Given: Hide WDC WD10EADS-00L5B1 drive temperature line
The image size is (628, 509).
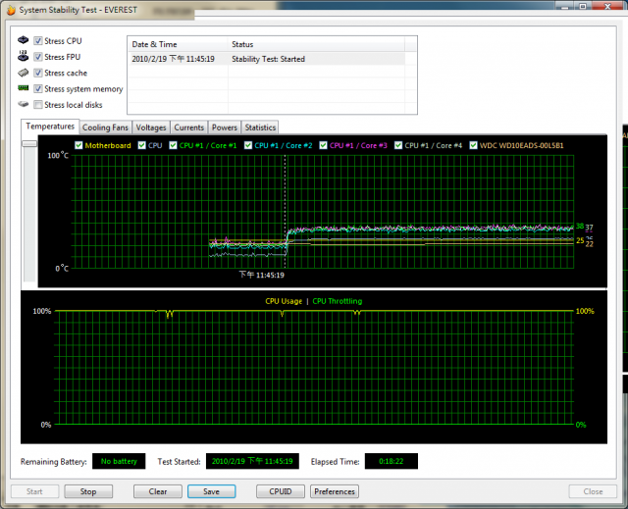Looking at the screenshot, I should (473, 145).
